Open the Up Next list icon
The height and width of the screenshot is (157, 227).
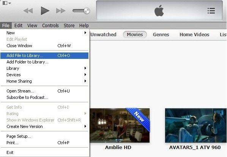point(211,11)
